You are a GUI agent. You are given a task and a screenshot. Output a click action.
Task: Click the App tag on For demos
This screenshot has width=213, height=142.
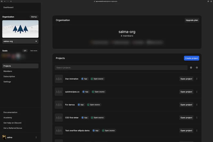click(81, 105)
